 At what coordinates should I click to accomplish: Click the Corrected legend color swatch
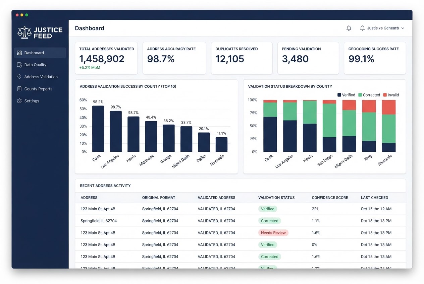point(360,95)
